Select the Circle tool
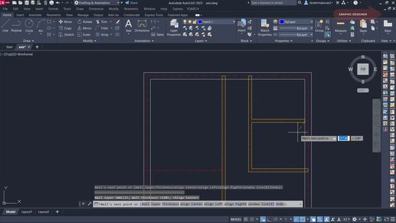 tap(29, 26)
